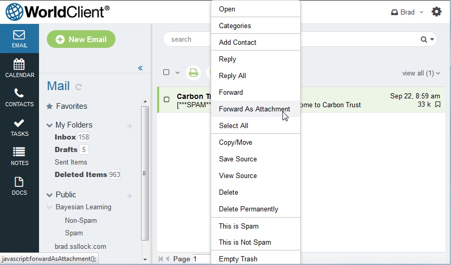Collapse the Bayesian Learning folder
Viewport: 451px width, 265px height.
49,207
